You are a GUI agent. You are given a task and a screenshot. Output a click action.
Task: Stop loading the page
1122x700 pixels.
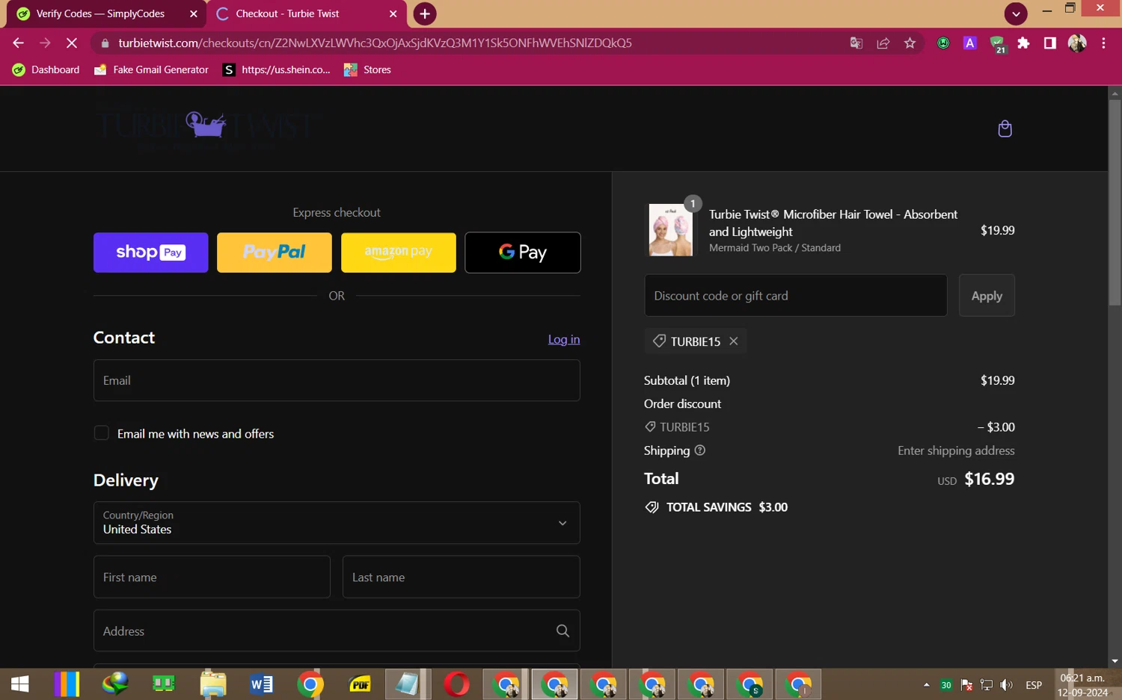[x=72, y=43]
